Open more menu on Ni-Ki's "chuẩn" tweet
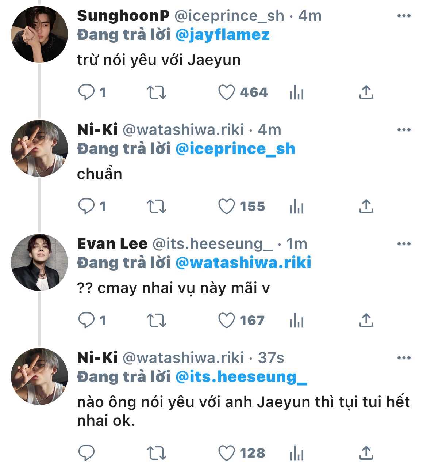This screenshot has height=466, width=427. 404,130
